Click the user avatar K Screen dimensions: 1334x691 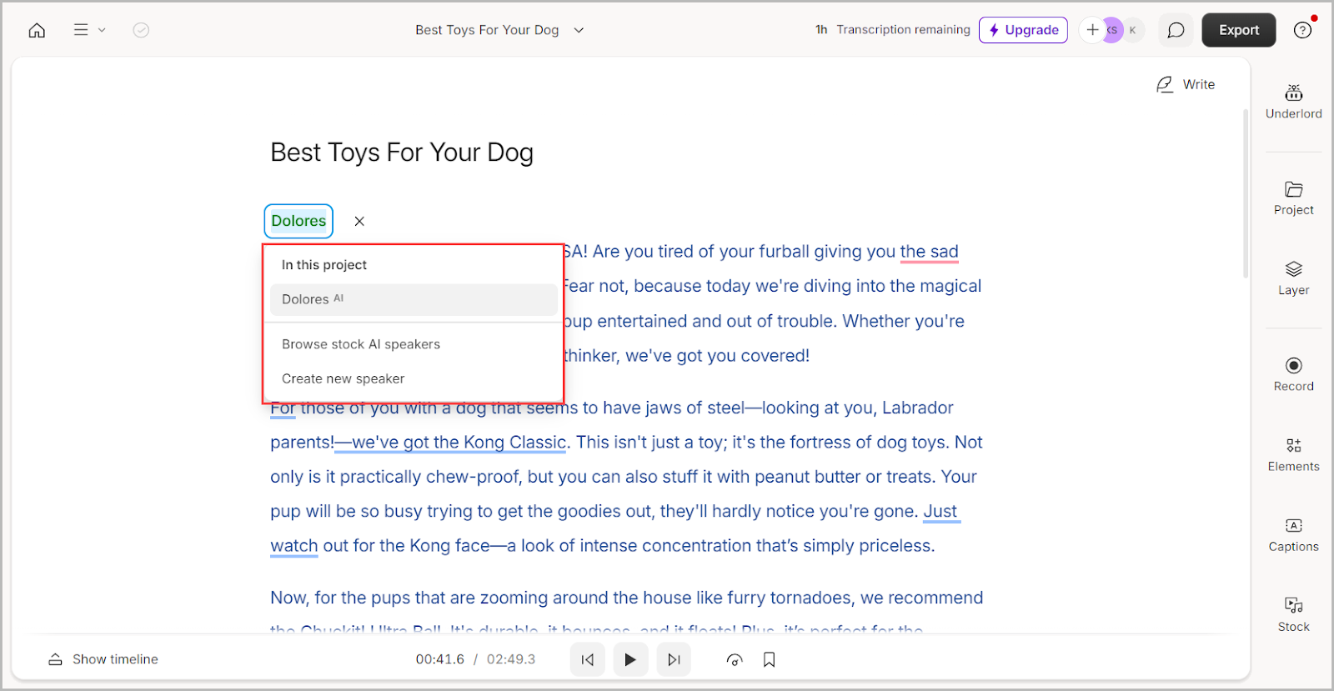[1132, 30]
